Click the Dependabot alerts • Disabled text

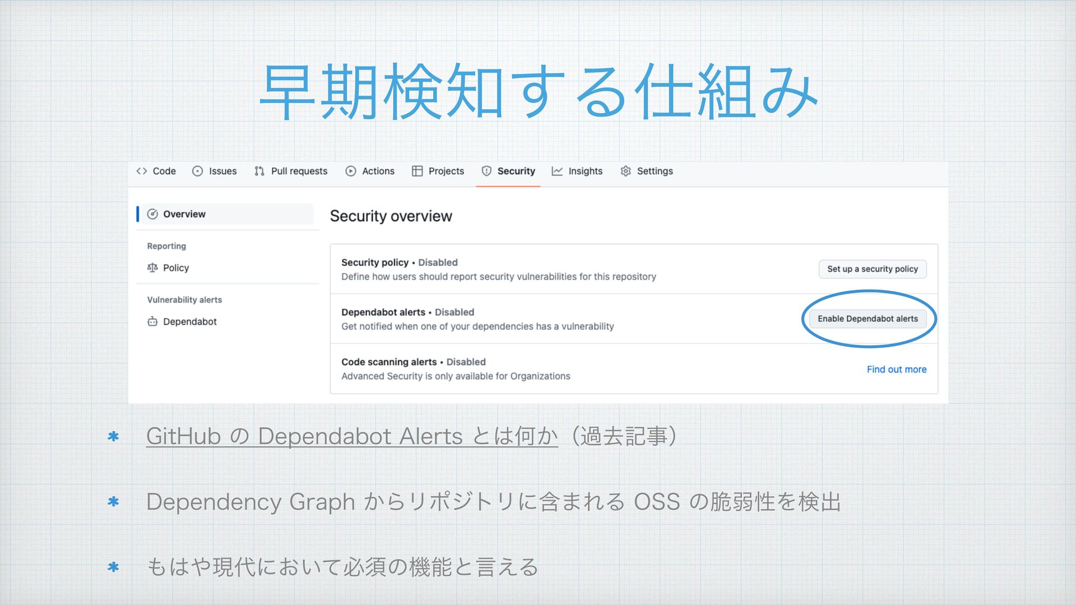(408, 312)
